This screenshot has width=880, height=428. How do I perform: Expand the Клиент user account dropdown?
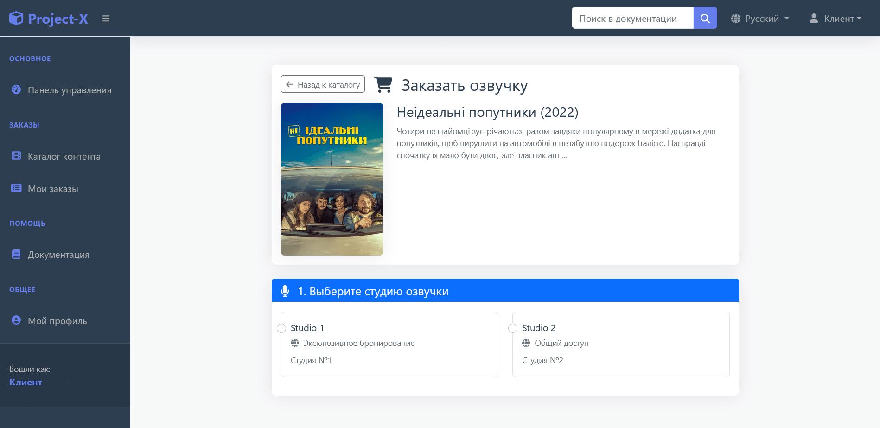click(836, 19)
